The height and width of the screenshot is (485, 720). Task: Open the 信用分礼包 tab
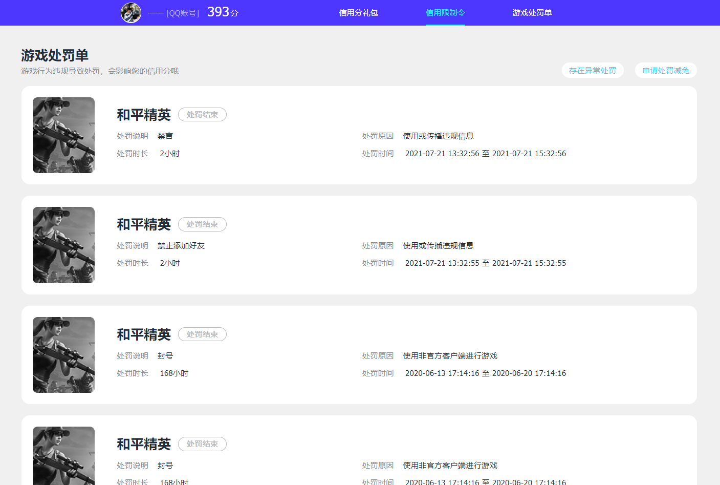358,13
